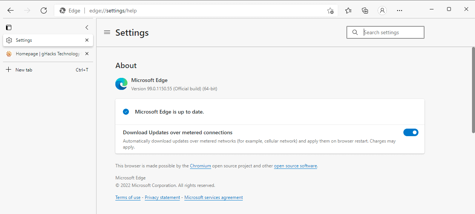
Task: Open the Microsoft services agreement link
Action: 214,197
